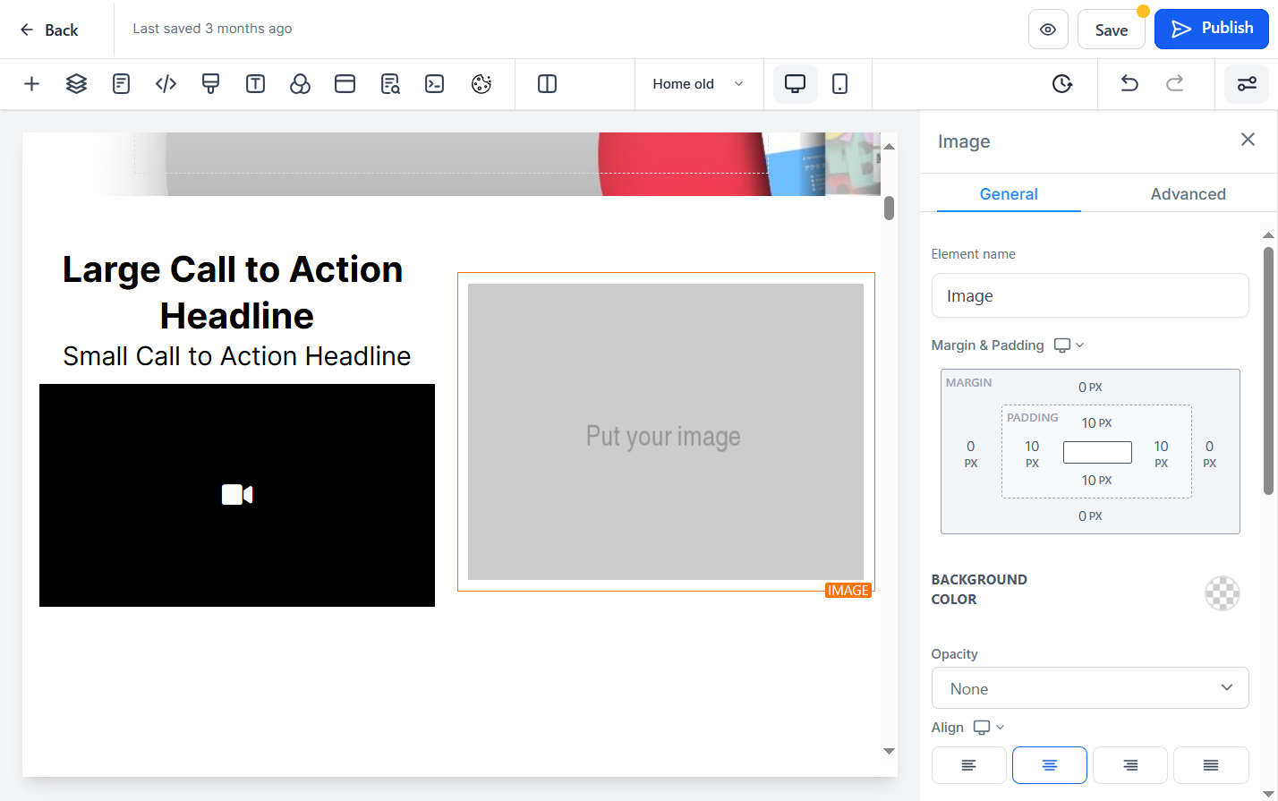Open the terminal prompt icon
The image size is (1278, 801).
click(435, 84)
